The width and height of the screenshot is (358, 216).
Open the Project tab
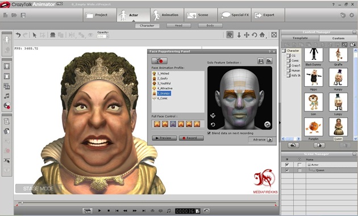[99, 15]
